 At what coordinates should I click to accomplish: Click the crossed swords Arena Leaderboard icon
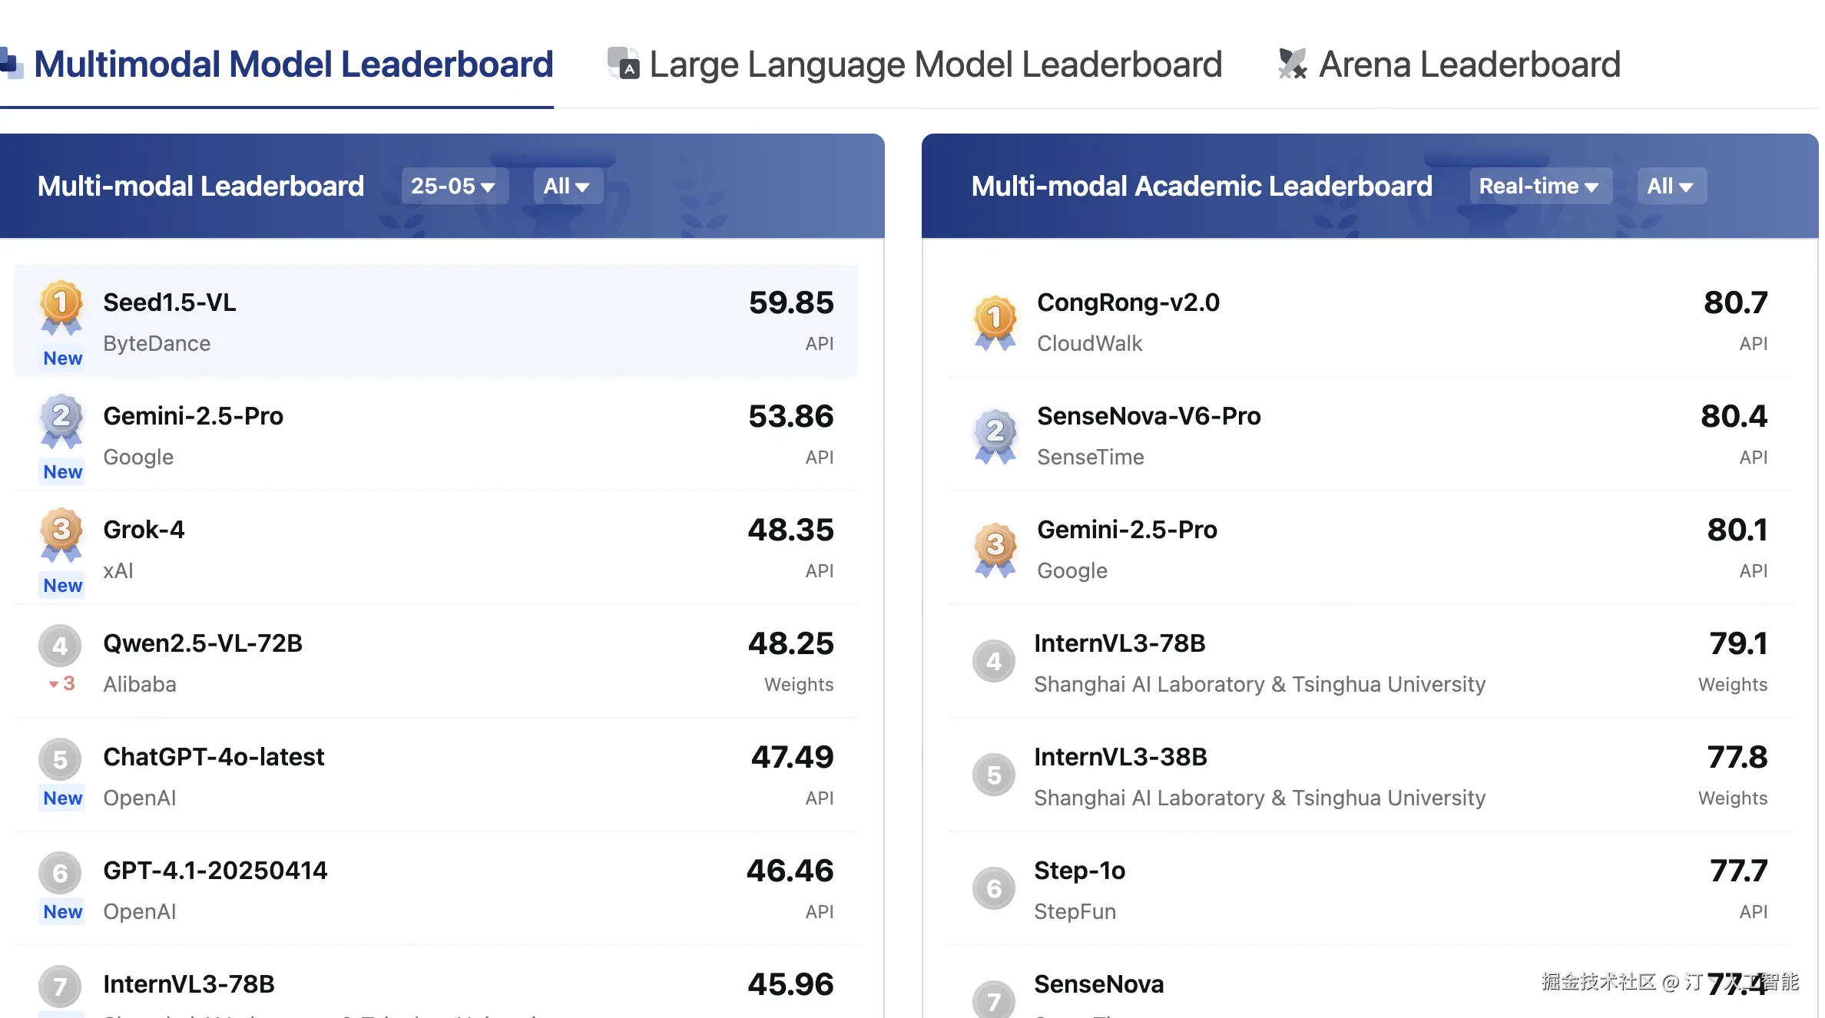click(1292, 64)
